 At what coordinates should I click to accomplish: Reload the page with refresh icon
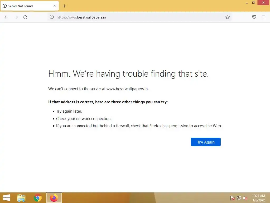25,17
